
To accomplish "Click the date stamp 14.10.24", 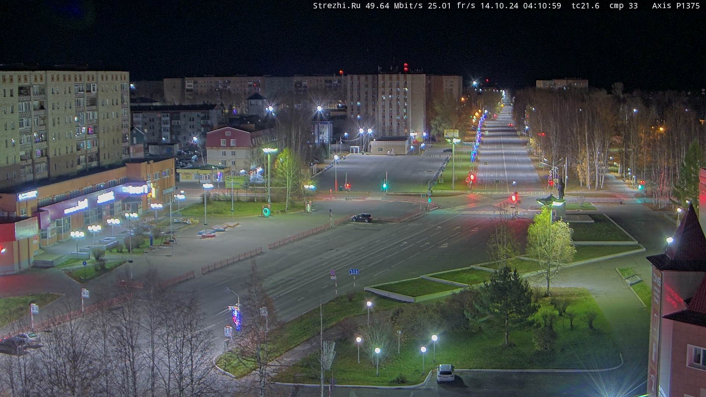I will tap(499, 6).
